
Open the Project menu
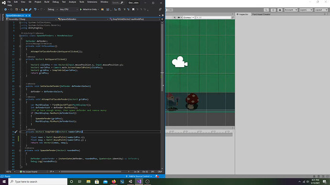tap(38, 2)
